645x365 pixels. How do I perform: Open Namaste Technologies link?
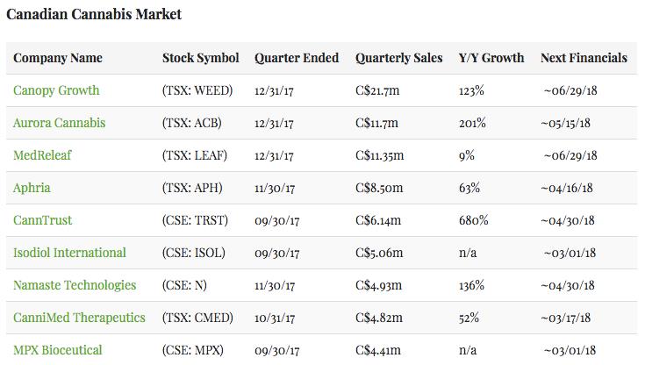[x=75, y=285]
